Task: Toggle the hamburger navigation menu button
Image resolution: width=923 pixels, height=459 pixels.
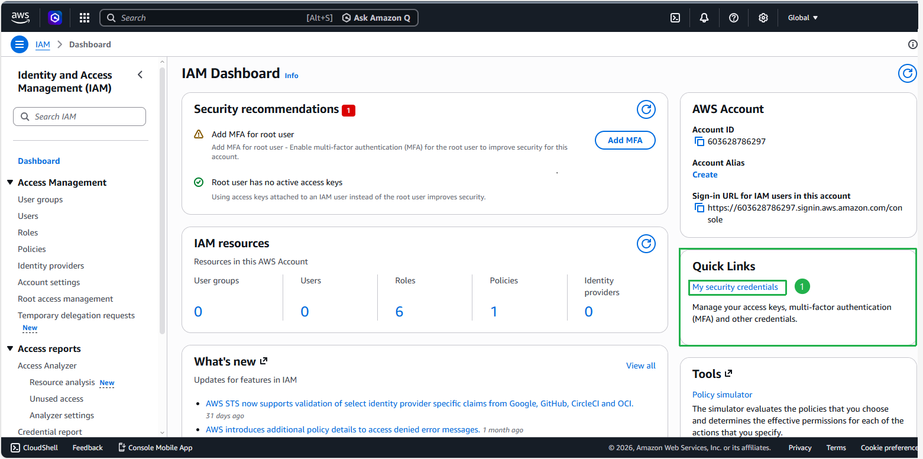Action: (x=20, y=44)
